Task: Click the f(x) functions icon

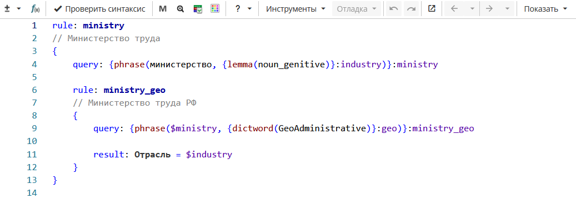Action: coord(36,9)
